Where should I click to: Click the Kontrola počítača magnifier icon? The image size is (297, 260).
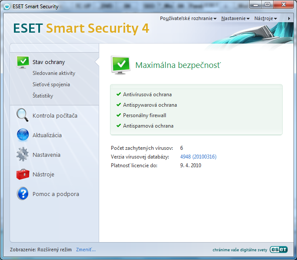click(23, 115)
